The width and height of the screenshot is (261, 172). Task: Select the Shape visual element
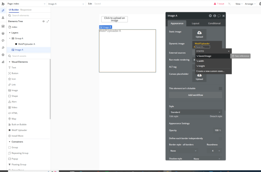click(13, 96)
